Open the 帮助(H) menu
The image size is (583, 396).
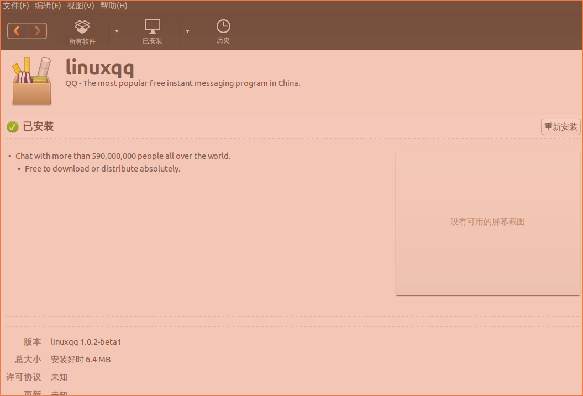[x=113, y=6]
